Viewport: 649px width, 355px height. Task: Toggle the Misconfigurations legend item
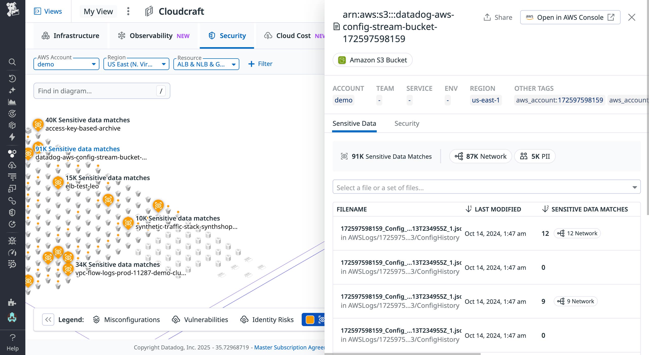click(x=127, y=319)
